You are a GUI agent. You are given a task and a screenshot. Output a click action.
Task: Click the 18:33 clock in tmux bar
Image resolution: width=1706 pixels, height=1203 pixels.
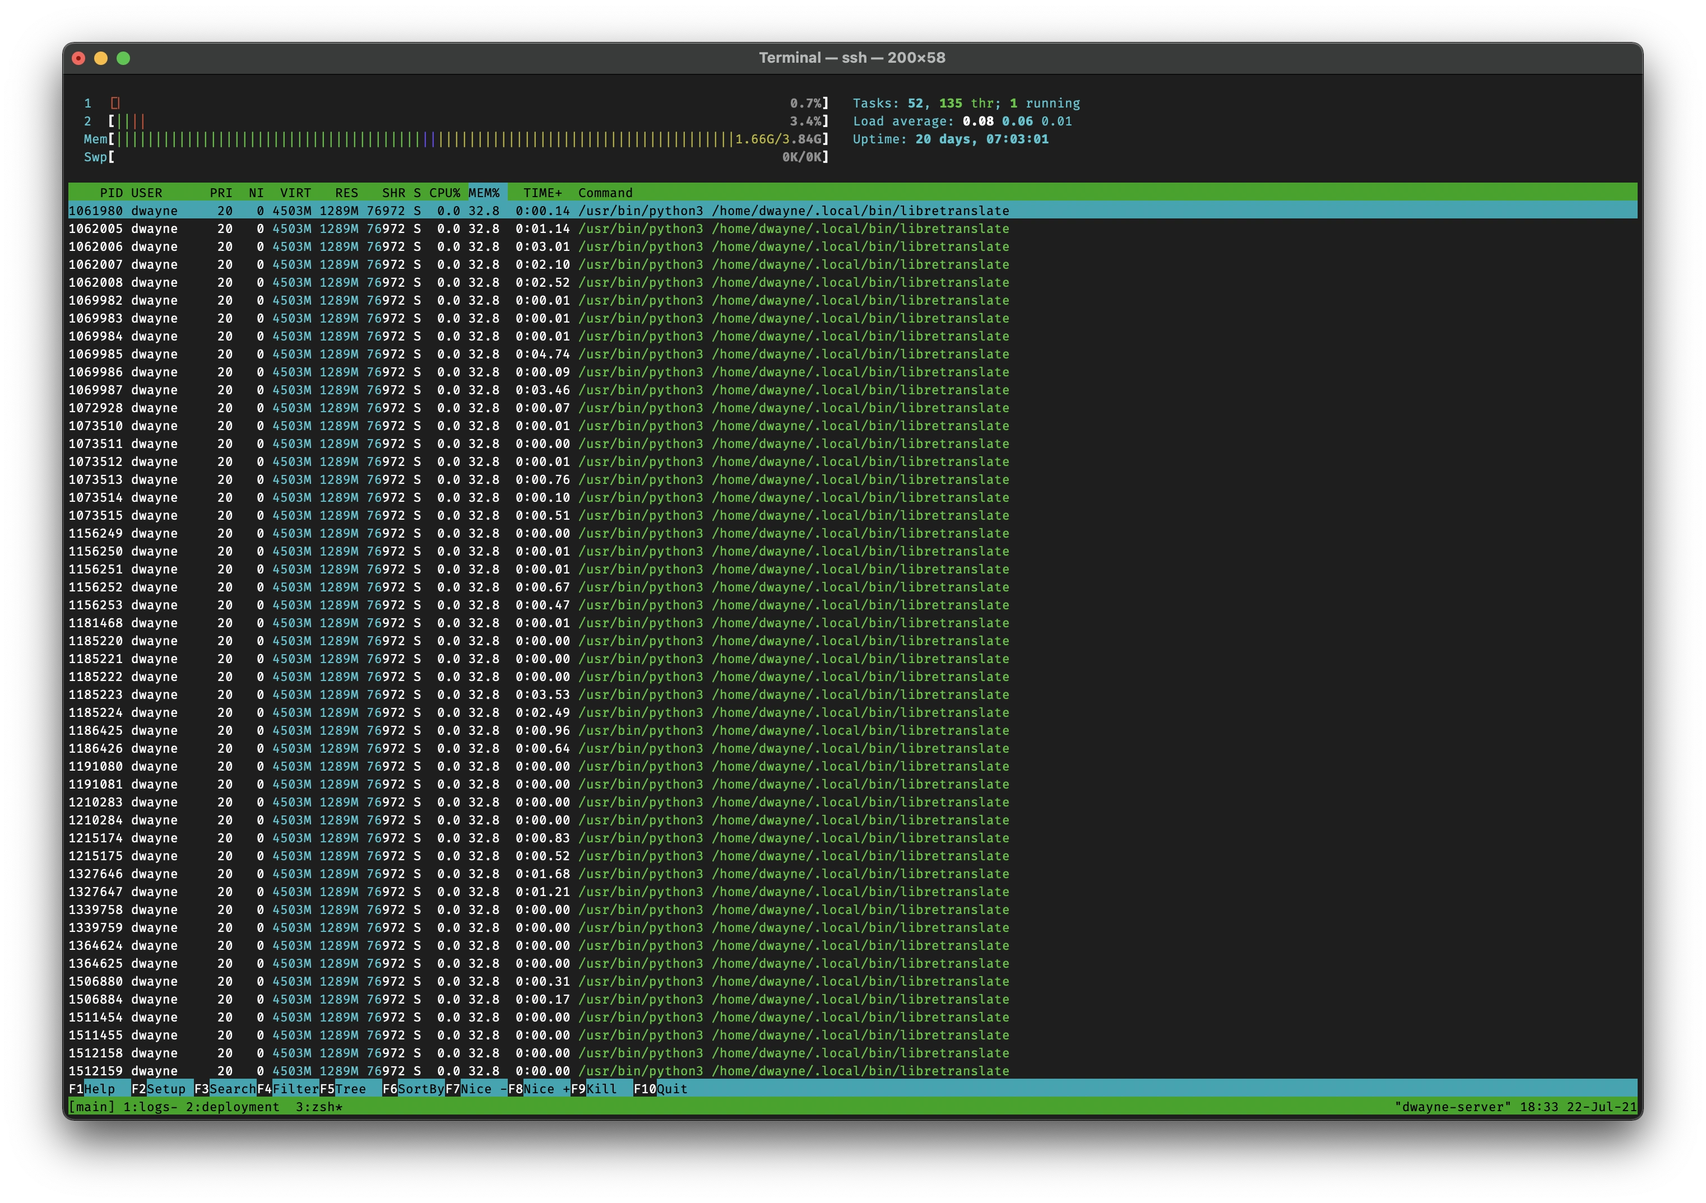click(1539, 1107)
